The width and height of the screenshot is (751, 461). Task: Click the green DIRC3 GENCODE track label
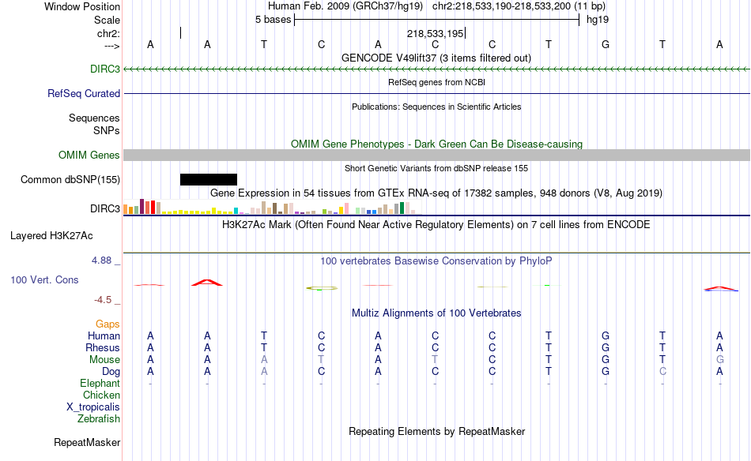pyautogui.click(x=105, y=69)
